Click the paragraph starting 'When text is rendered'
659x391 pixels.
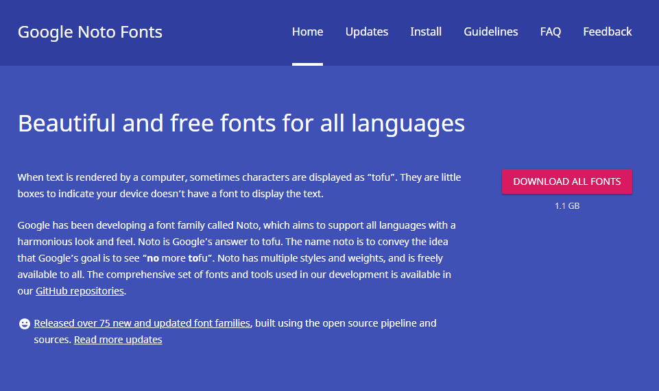click(x=239, y=186)
